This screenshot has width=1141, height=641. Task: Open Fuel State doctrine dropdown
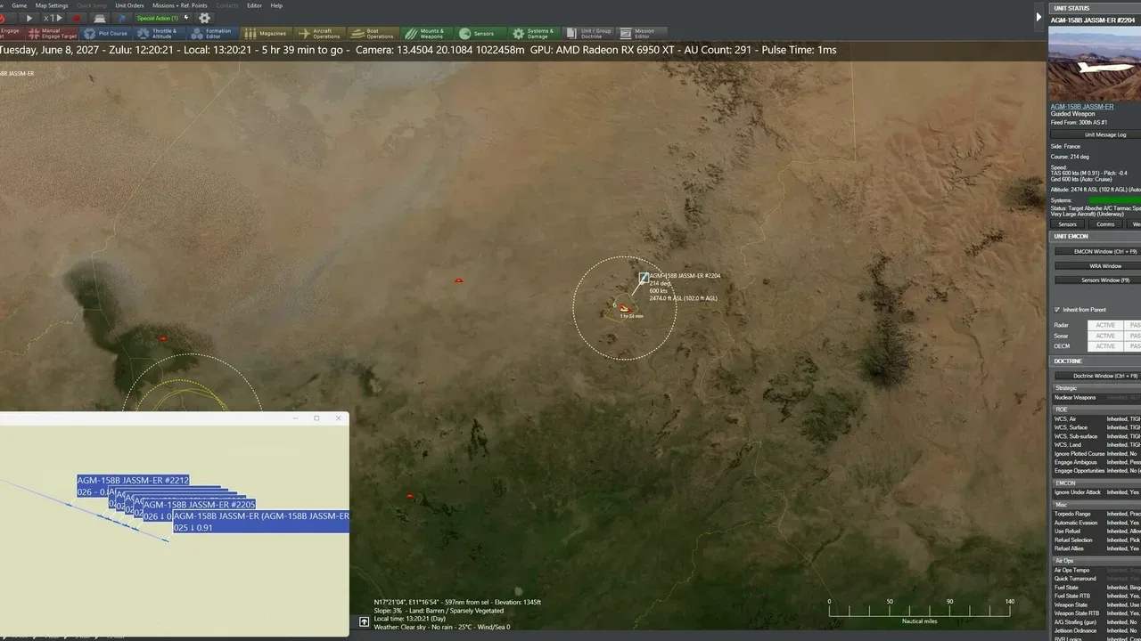pyautogui.click(x=1123, y=588)
